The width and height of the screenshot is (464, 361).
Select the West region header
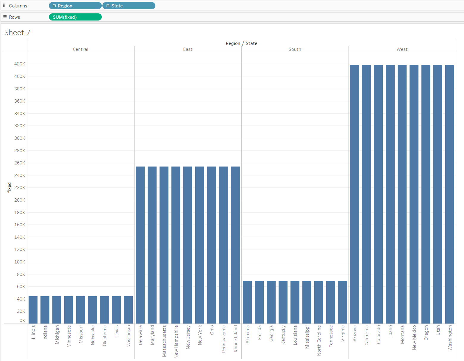coord(402,49)
